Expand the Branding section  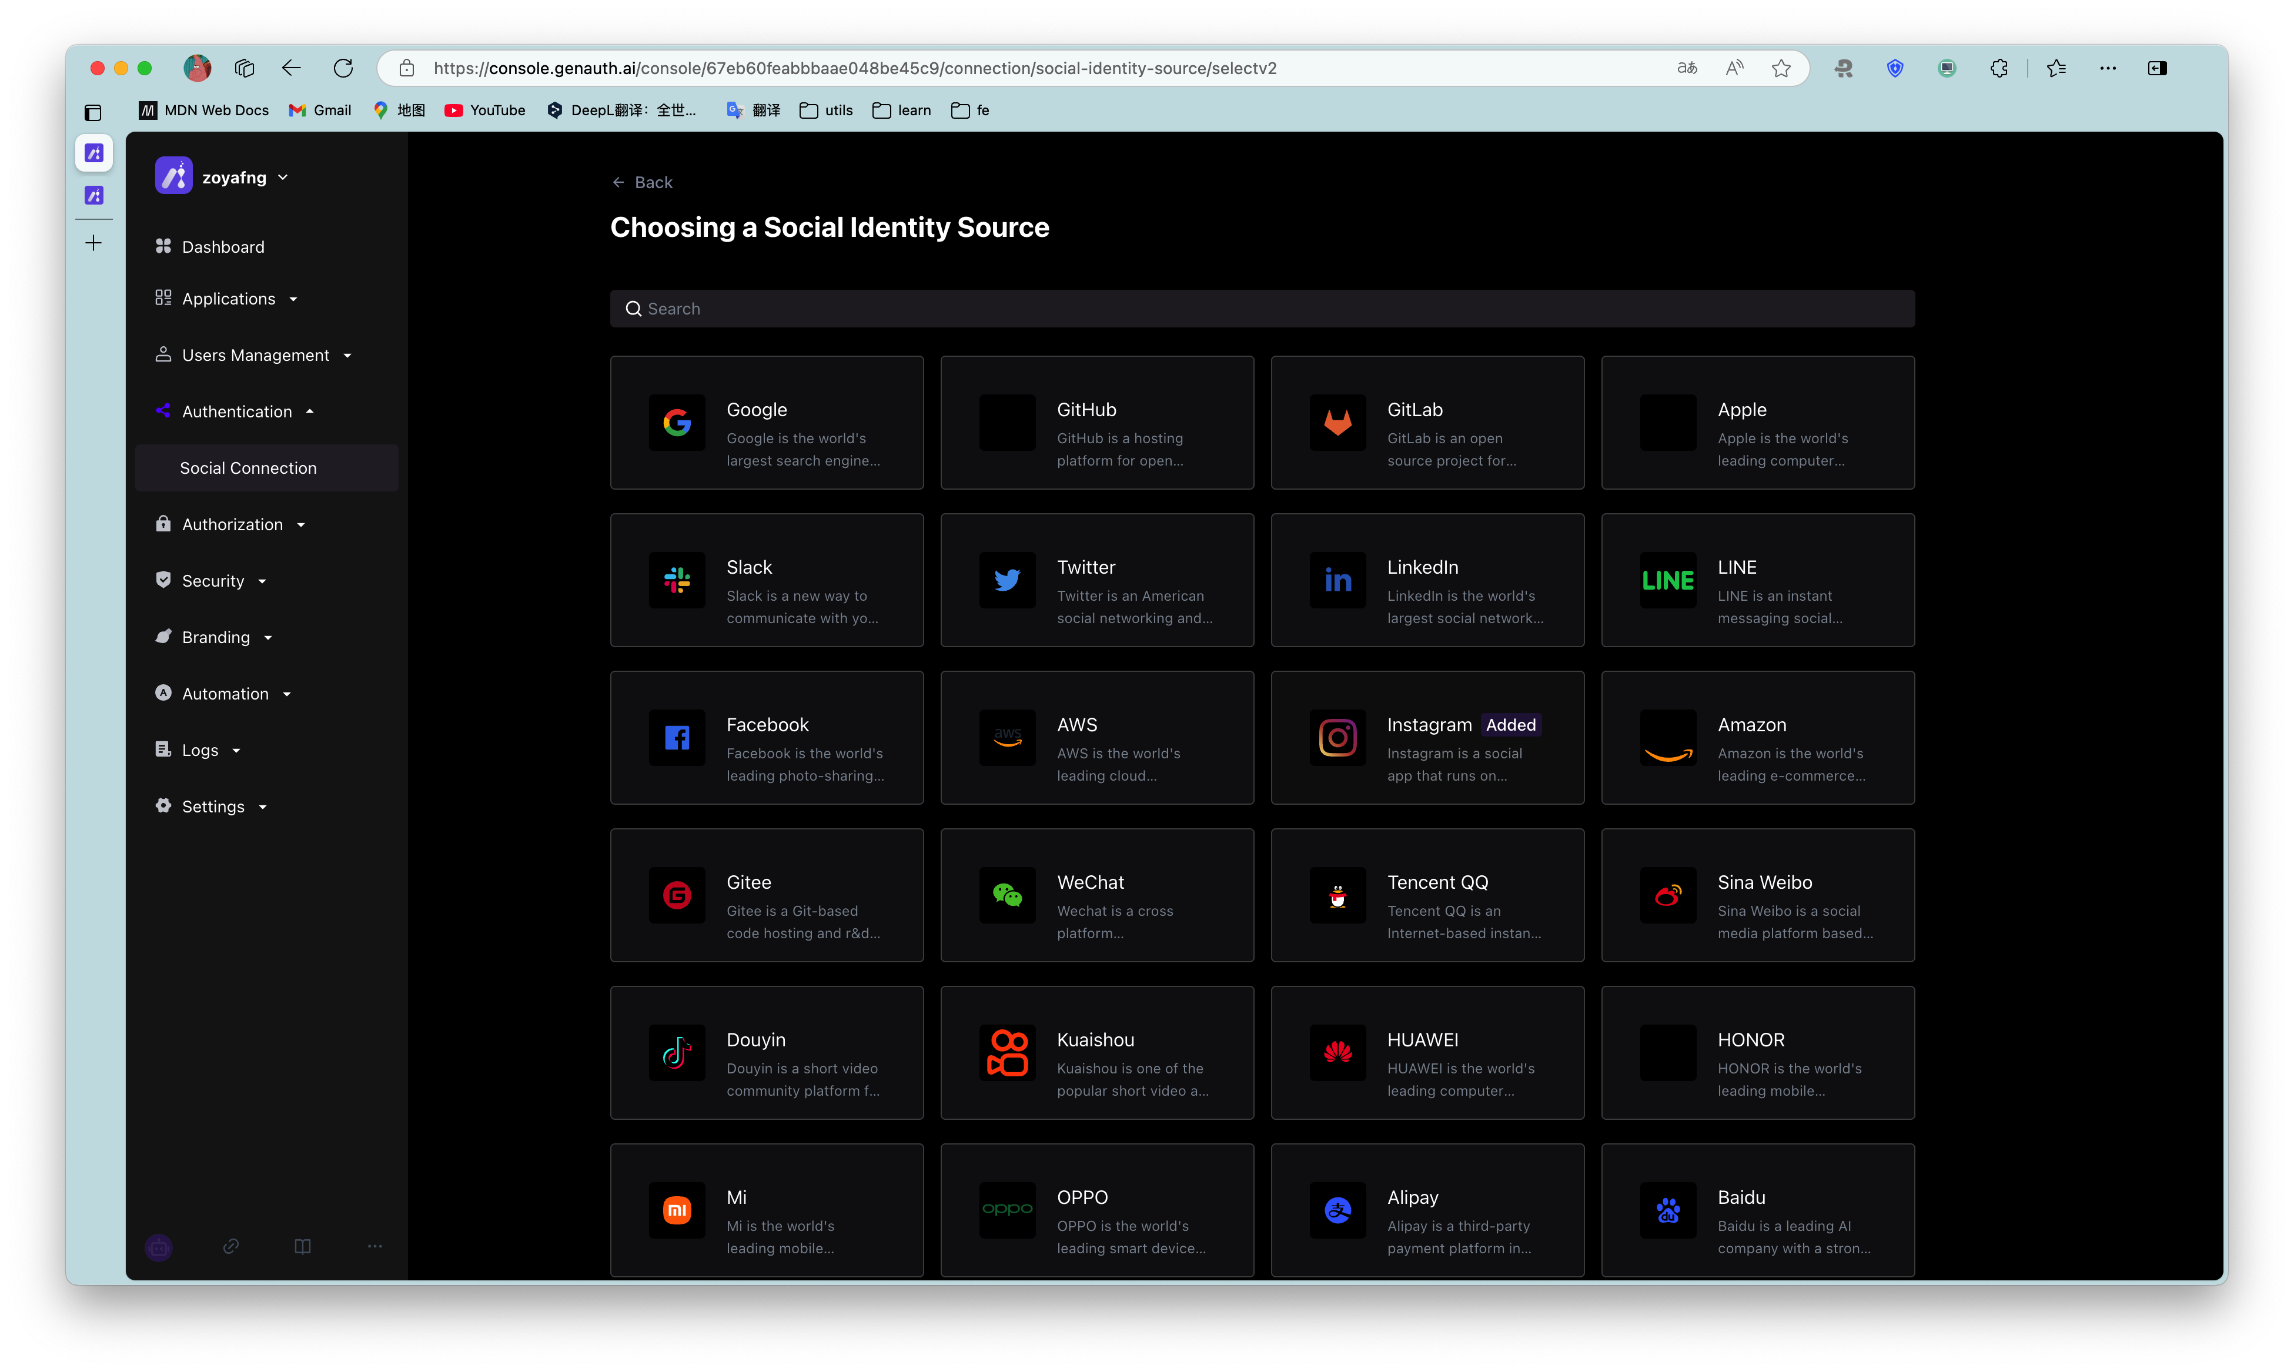point(215,637)
